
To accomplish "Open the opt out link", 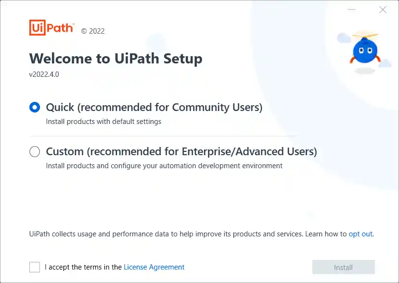I will pos(360,234).
